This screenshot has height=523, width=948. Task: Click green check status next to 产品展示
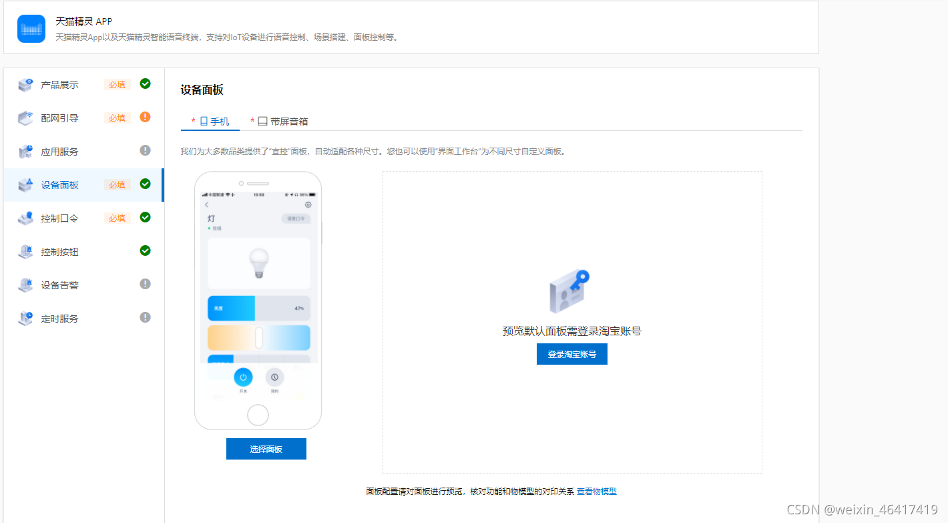click(145, 83)
